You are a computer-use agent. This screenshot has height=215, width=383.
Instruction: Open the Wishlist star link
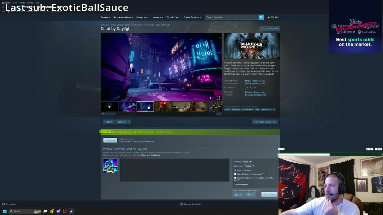tap(273, 17)
